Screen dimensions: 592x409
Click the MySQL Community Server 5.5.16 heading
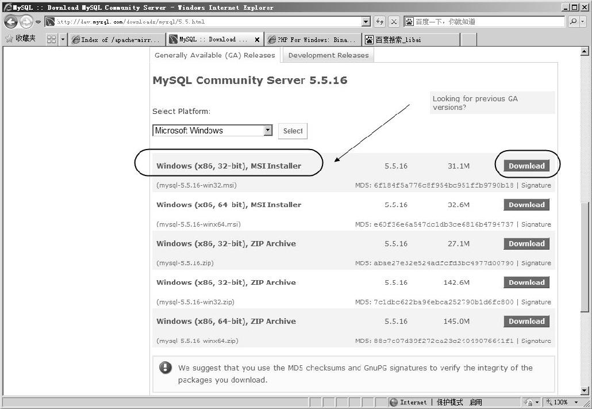coord(250,80)
